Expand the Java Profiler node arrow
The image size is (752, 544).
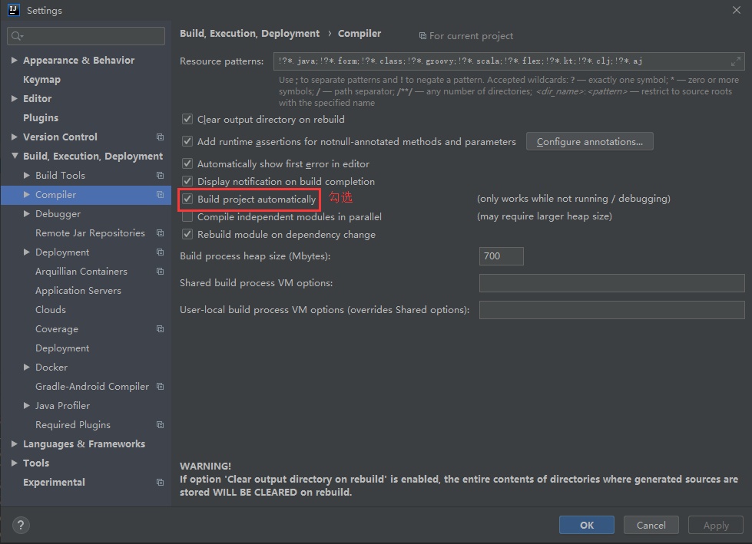pos(27,405)
